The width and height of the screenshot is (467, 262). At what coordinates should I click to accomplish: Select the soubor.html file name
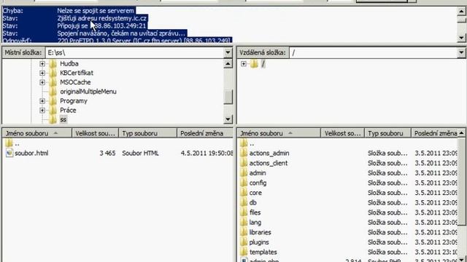click(31, 153)
